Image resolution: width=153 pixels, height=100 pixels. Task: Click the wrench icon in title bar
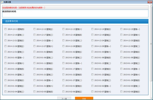point(2,2)
